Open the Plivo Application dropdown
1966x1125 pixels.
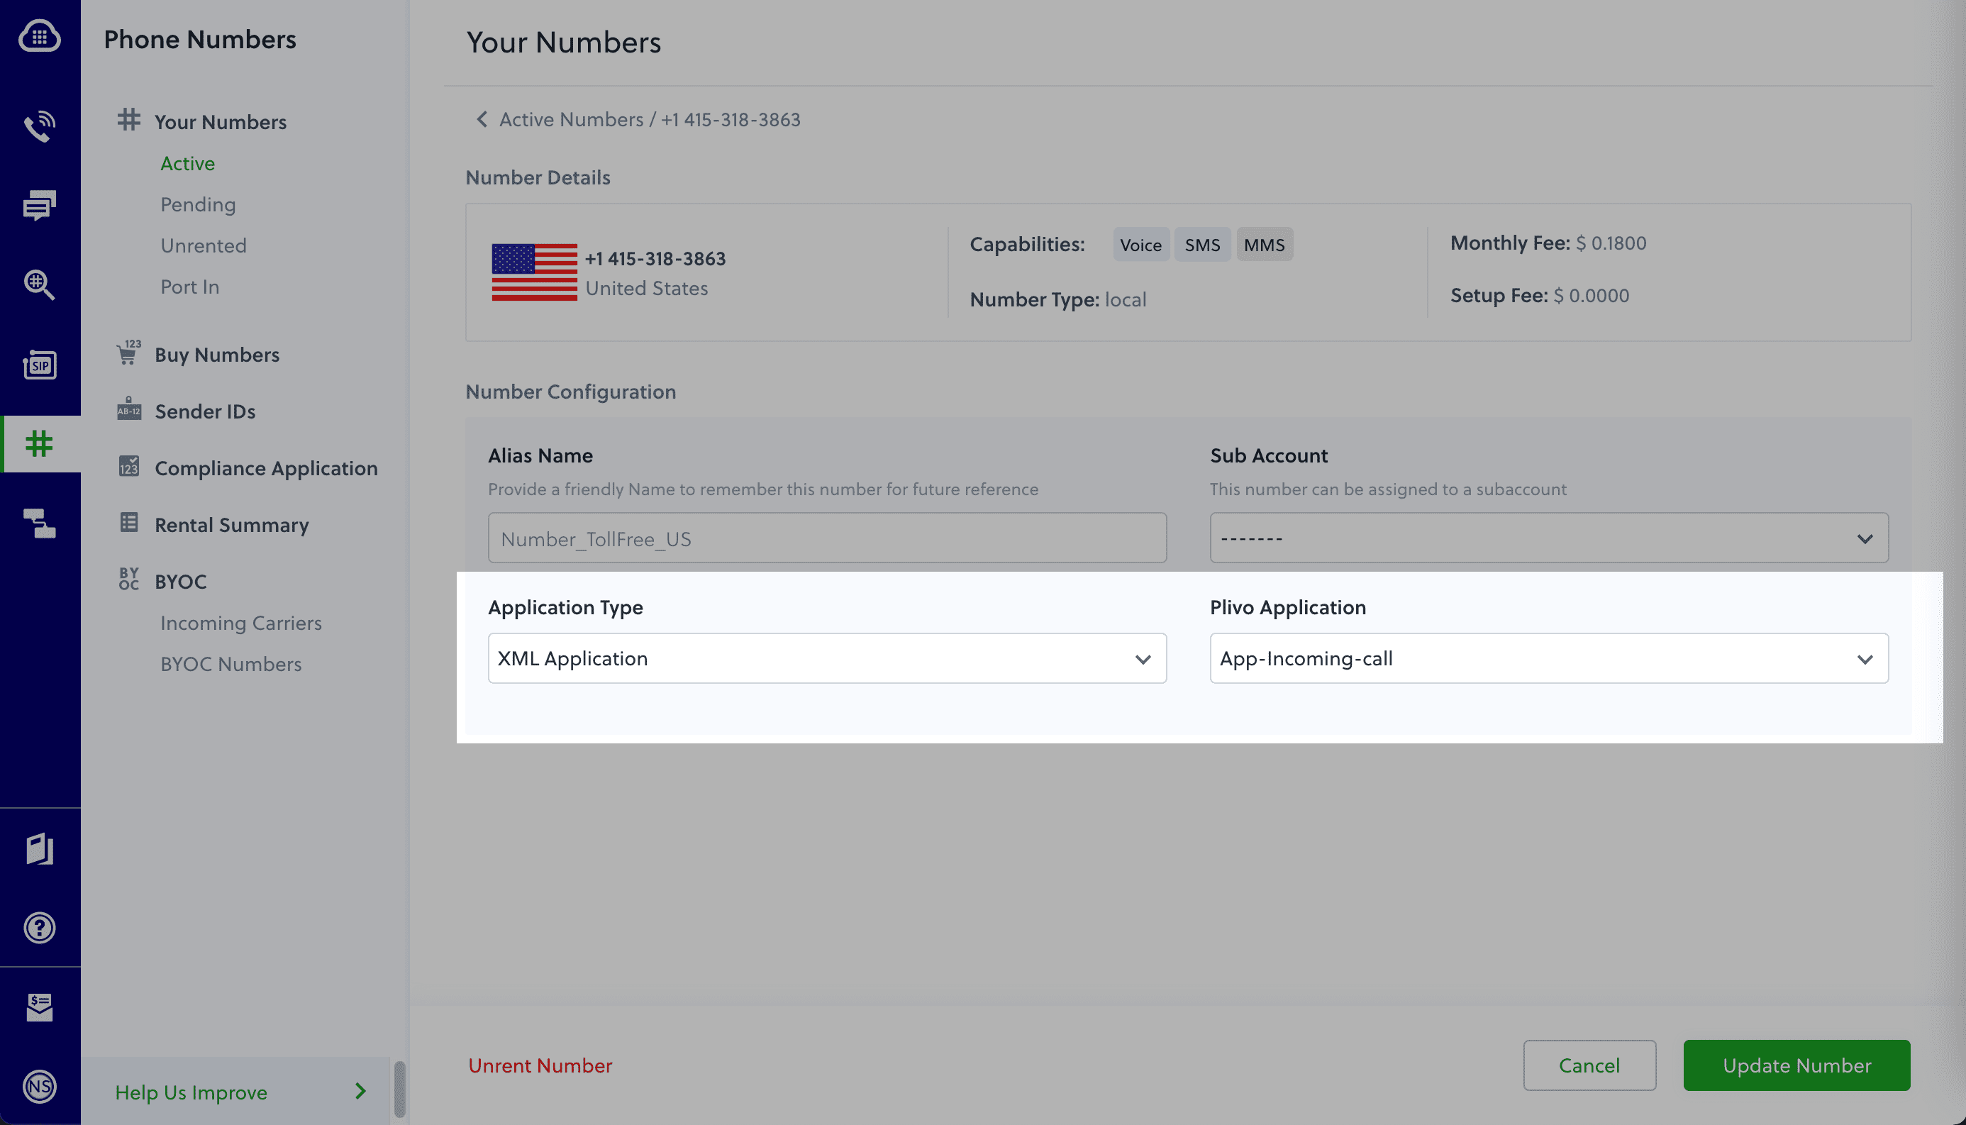click(1547, 658)
